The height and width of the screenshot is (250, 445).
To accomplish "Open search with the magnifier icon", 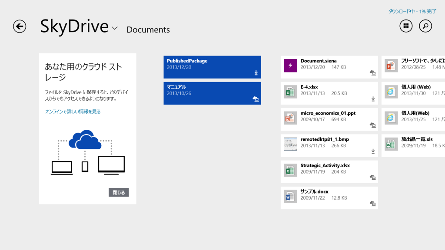I will (x=425, y=26).
